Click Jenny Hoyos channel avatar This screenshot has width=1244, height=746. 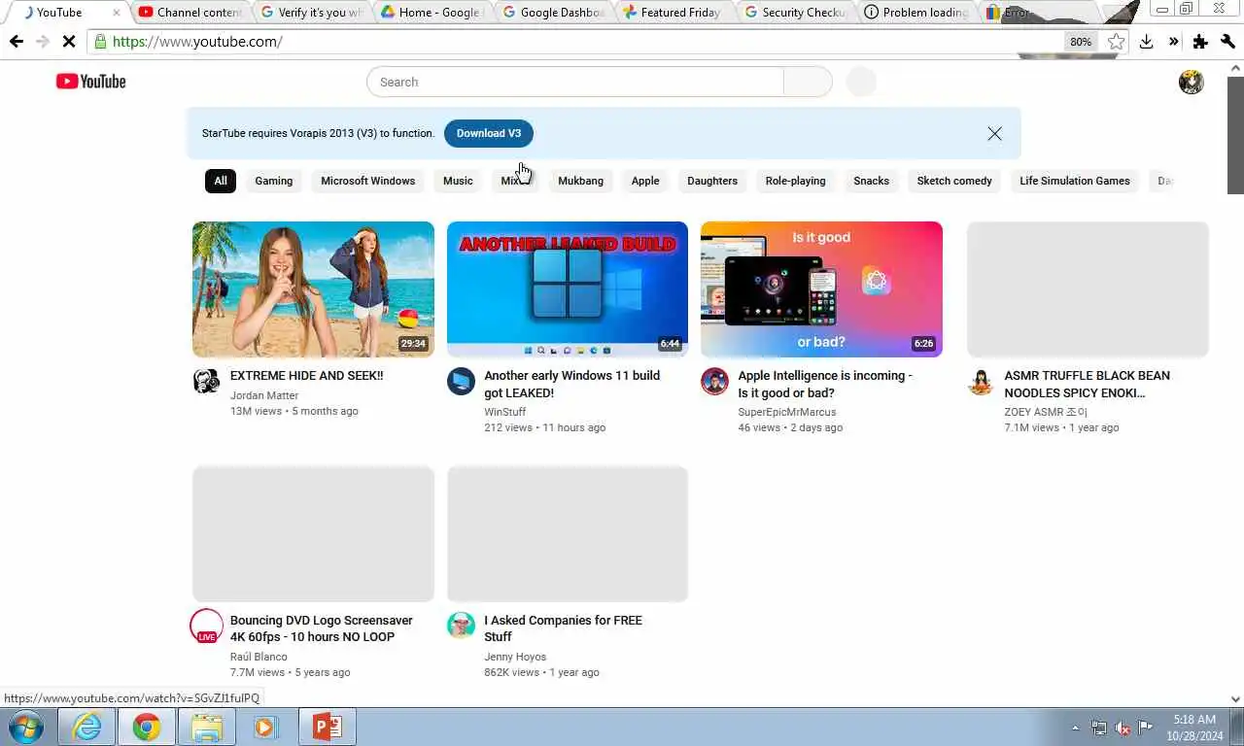[461, 626]
